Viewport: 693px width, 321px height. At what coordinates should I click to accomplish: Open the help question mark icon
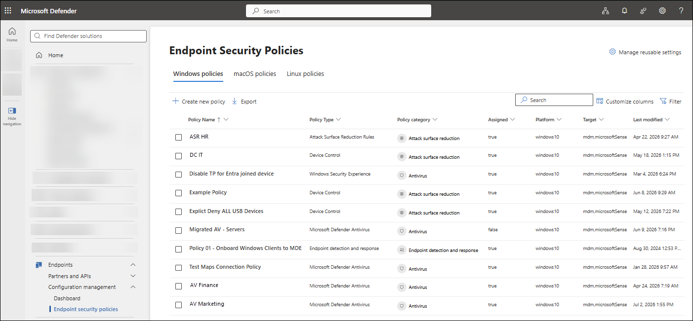(x=681, y=11)
